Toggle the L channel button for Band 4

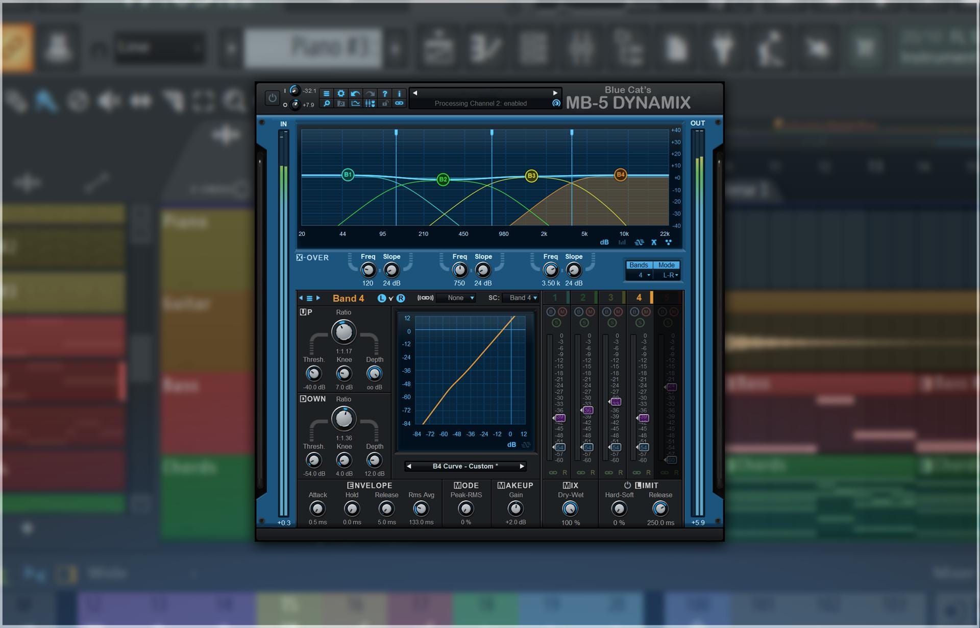[382, 298]
